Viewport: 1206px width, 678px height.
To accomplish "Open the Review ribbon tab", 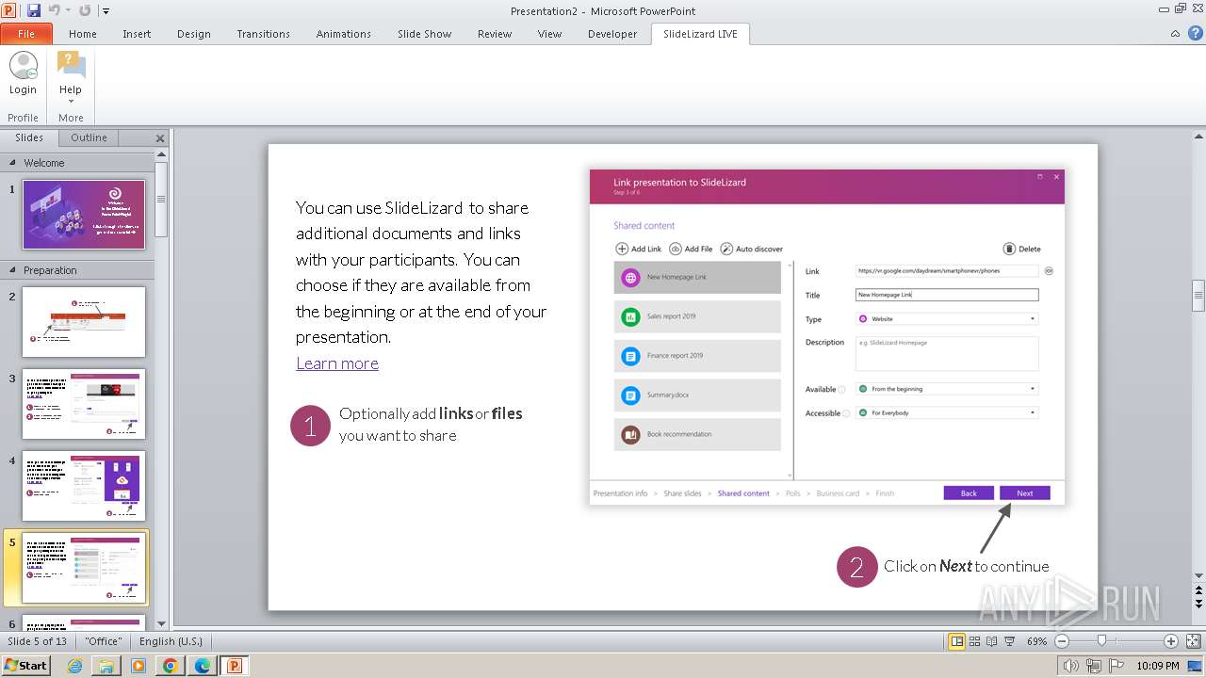I will [x=495, y=34].
